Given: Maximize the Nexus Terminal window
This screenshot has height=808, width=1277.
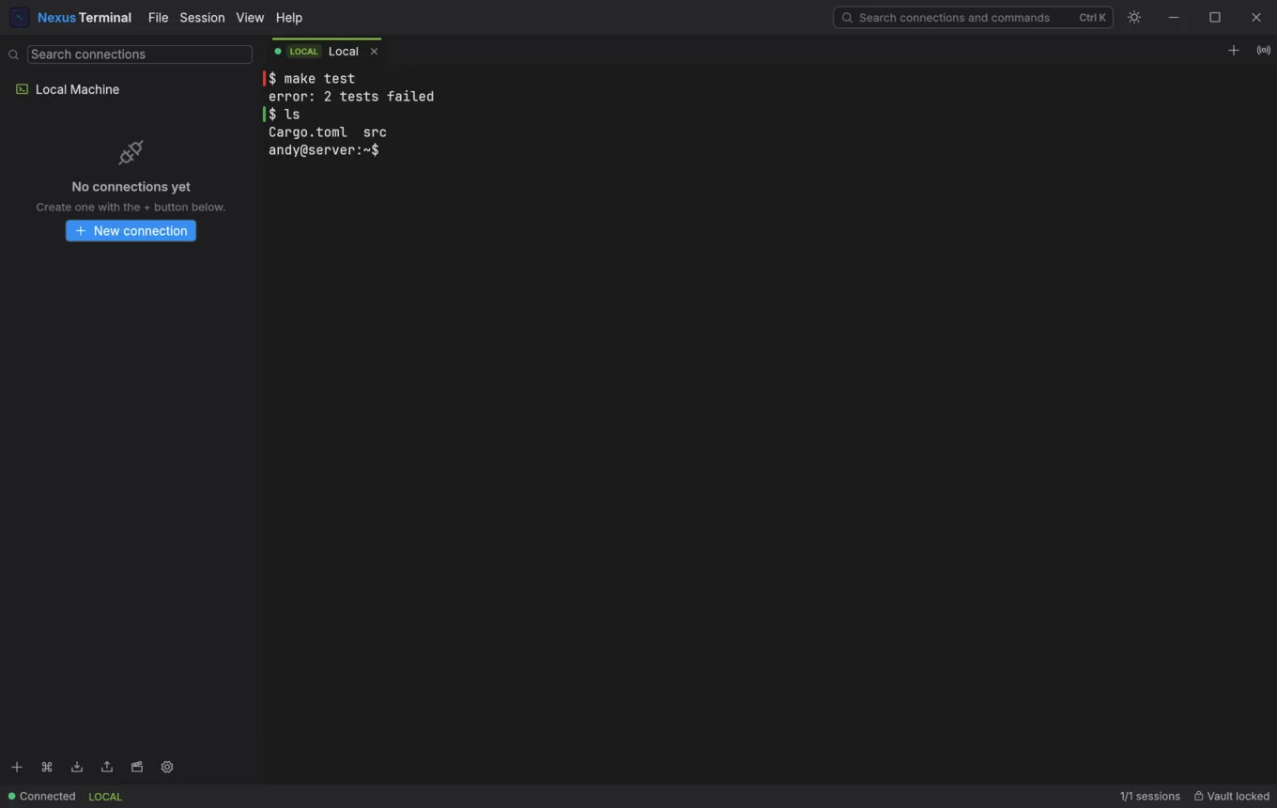Looking at the screenshot, I should (x=1215, y=18).
